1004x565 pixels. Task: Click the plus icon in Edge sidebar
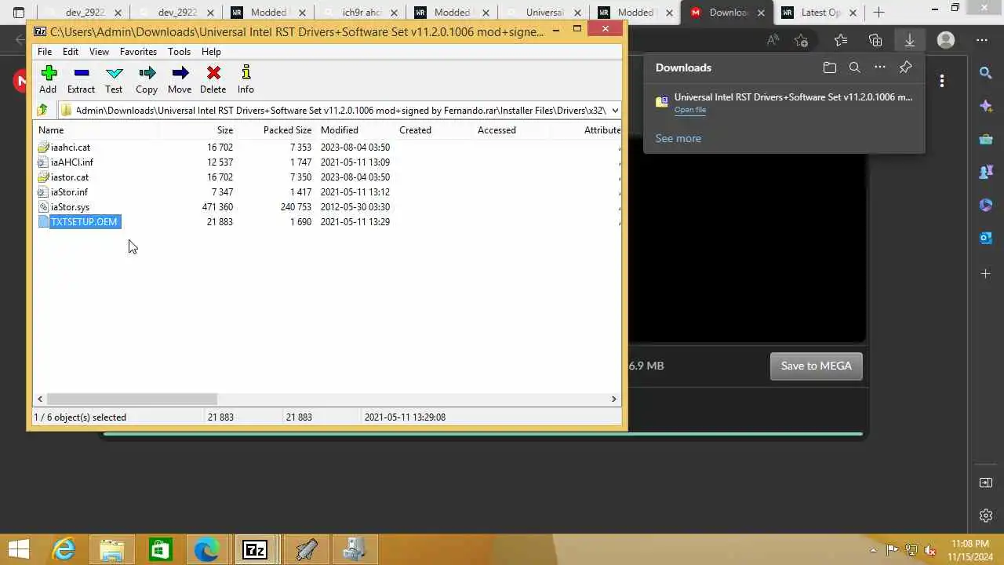point(986,273)
